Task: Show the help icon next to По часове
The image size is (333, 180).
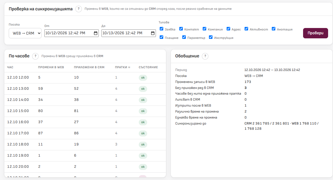Action: (35, 56)
